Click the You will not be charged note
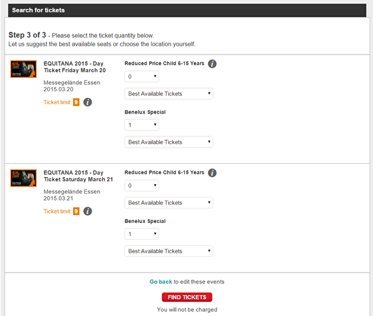373x316 pixels. click(187, 309)
